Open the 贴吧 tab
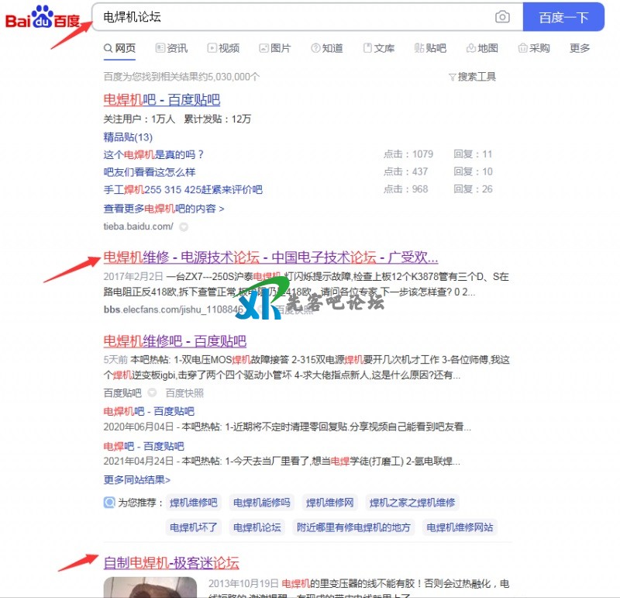The image size is (620, 598). [x=431, y=48]
